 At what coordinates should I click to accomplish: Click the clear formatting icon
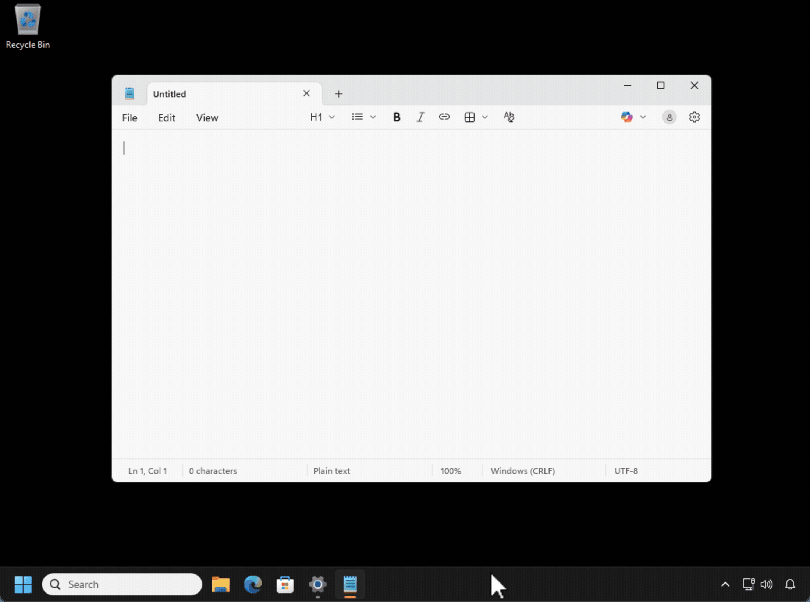click(x=509, y=117)
